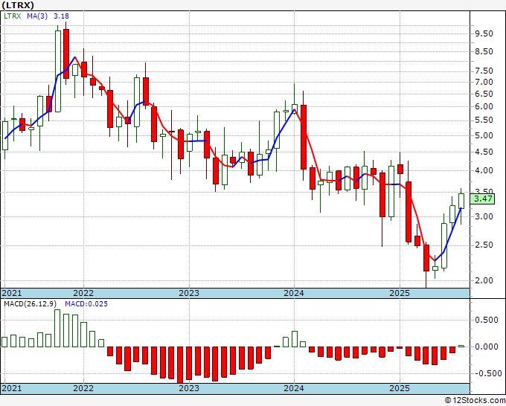Click the (LTRX) chart title
The image size is (506, 406).
[x=18, y=5]
